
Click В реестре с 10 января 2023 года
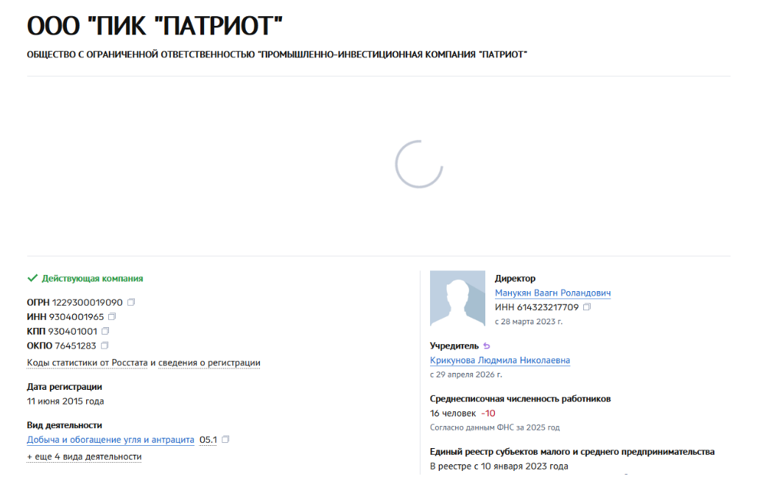click(x=499, y=467)
